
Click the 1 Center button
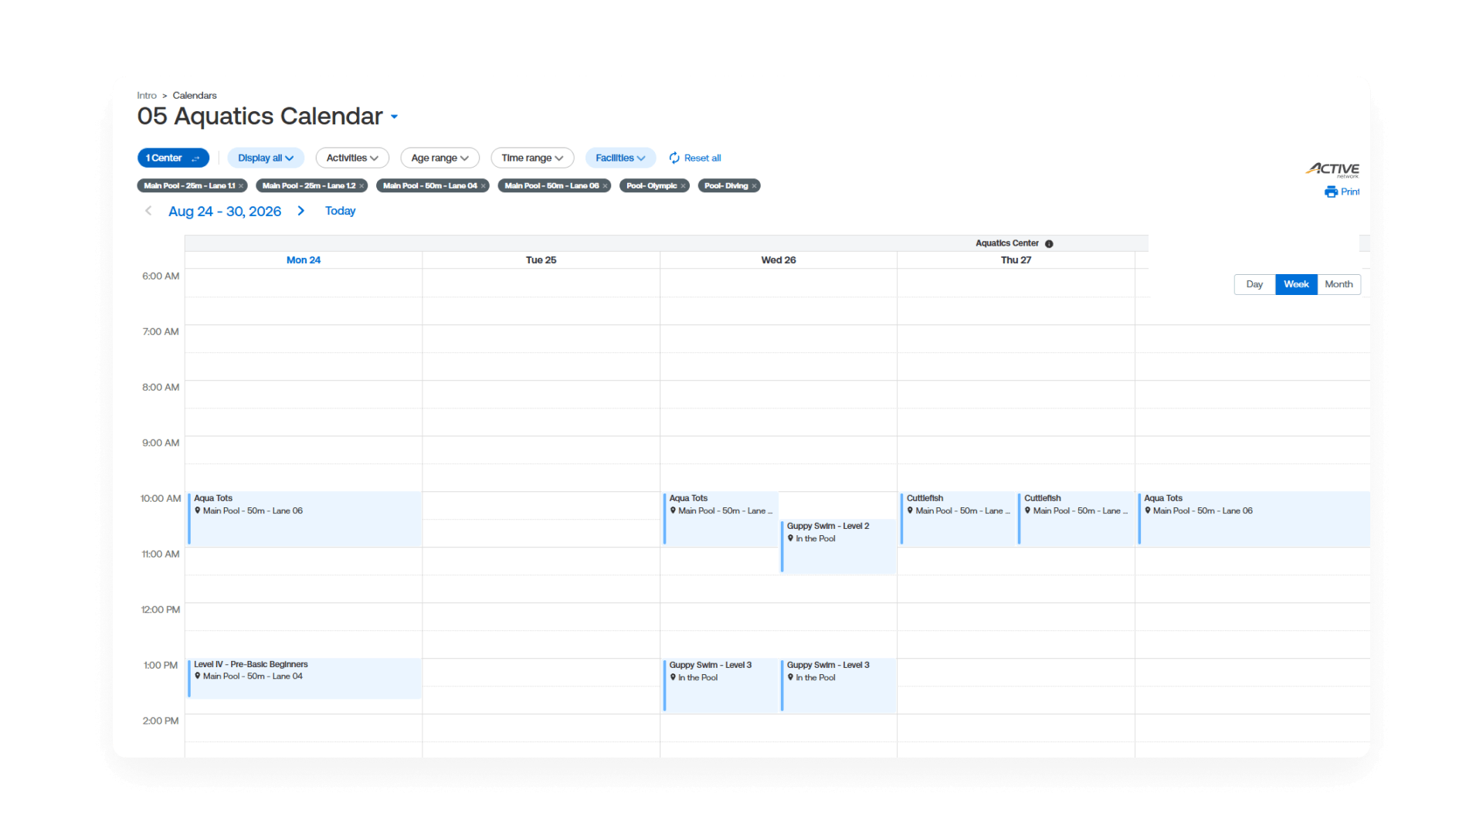173,158
